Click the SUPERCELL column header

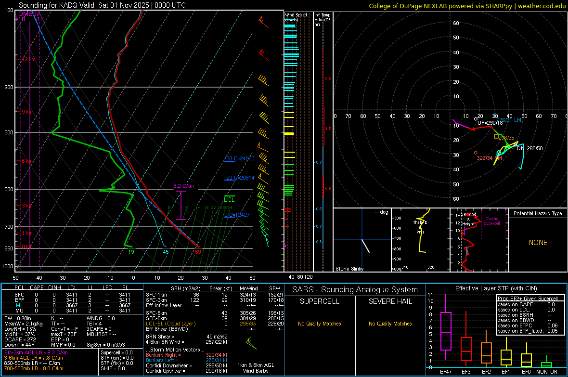pyautogui.click(x=320, y=301)
